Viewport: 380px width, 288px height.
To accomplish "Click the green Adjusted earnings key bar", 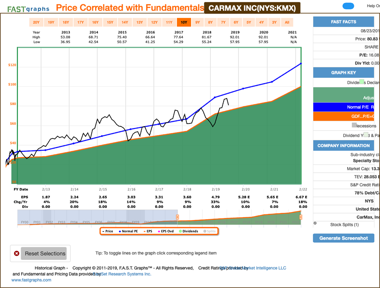I will tap(344, 95).
